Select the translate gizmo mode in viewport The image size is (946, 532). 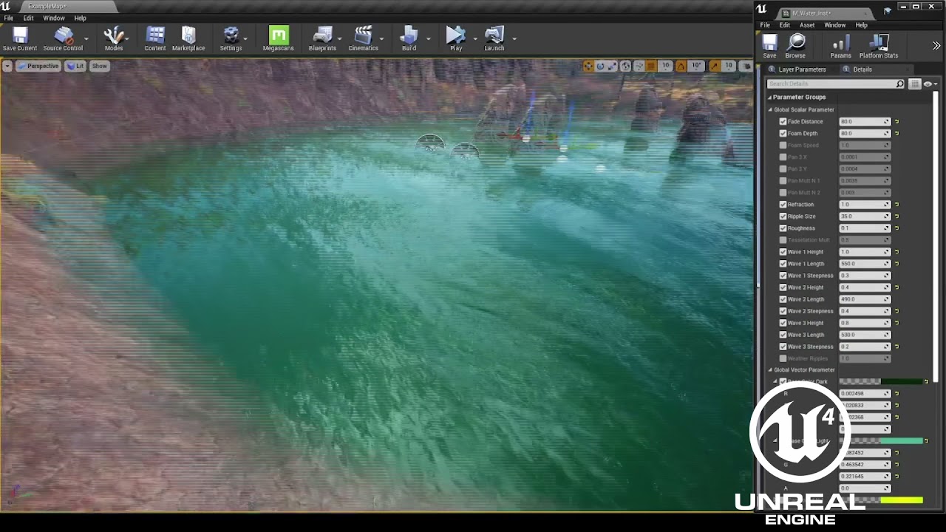[588, 66]
